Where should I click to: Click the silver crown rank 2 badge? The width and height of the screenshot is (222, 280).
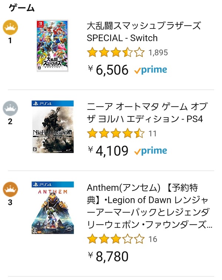pos(10,108)
